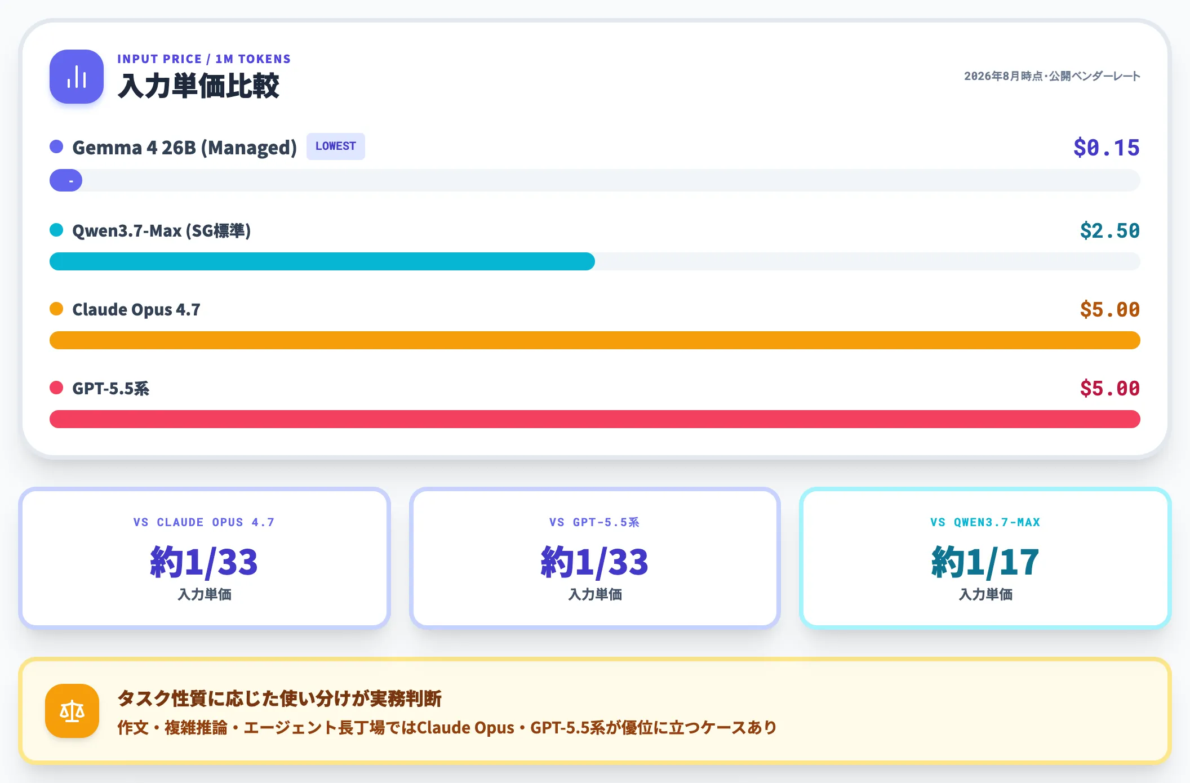
Task: Click the teal dot beside Qwen3.7-Max
Action: 56,230
